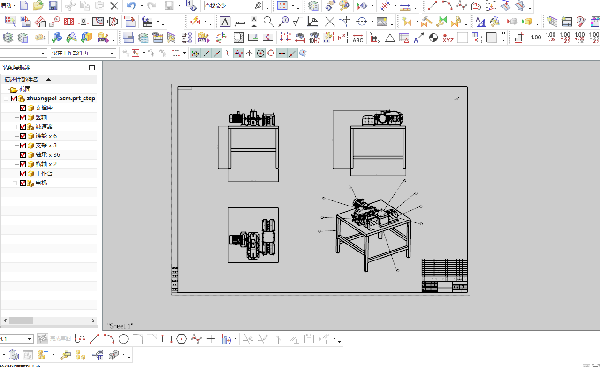Toggle checkbox for 支架 x 3 component
The width and height of the screenshot is (600, 367).
pos(23,145)
